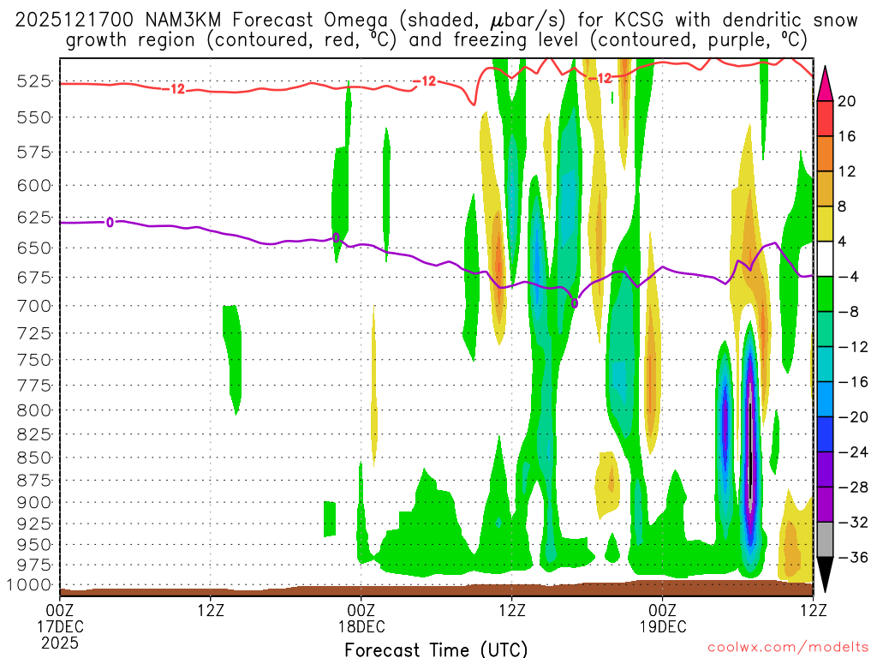Viewport: 877px width, 658px height.
Task: Click the orange color bar segment between 12 and 16
Action: (x=825, y=154)
